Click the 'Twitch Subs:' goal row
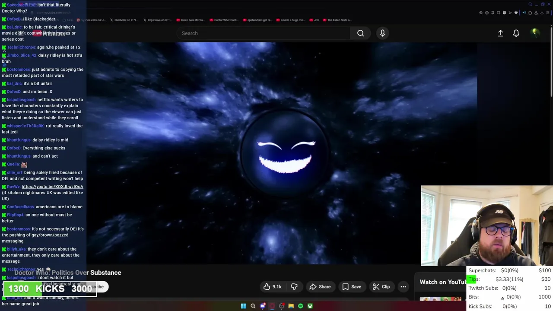 pos(510,288)
